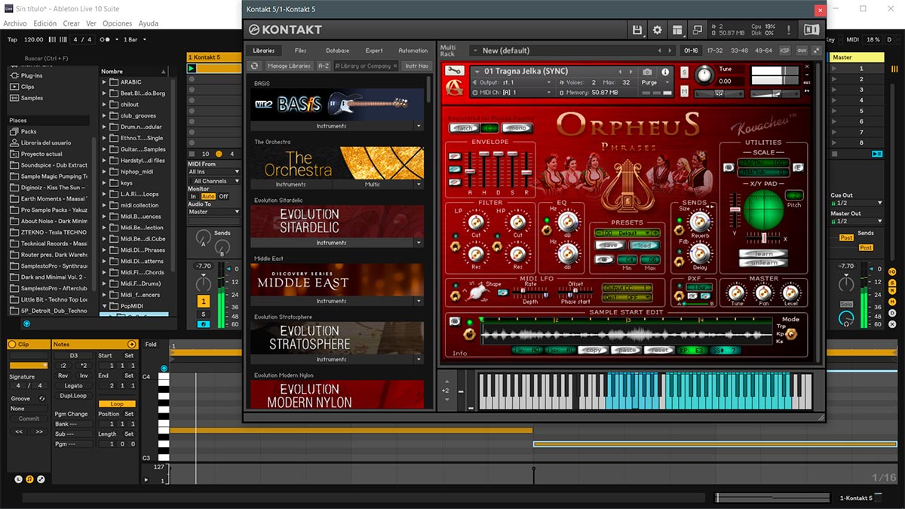Flip the Sample Start Mode switch

coord(791,333)
